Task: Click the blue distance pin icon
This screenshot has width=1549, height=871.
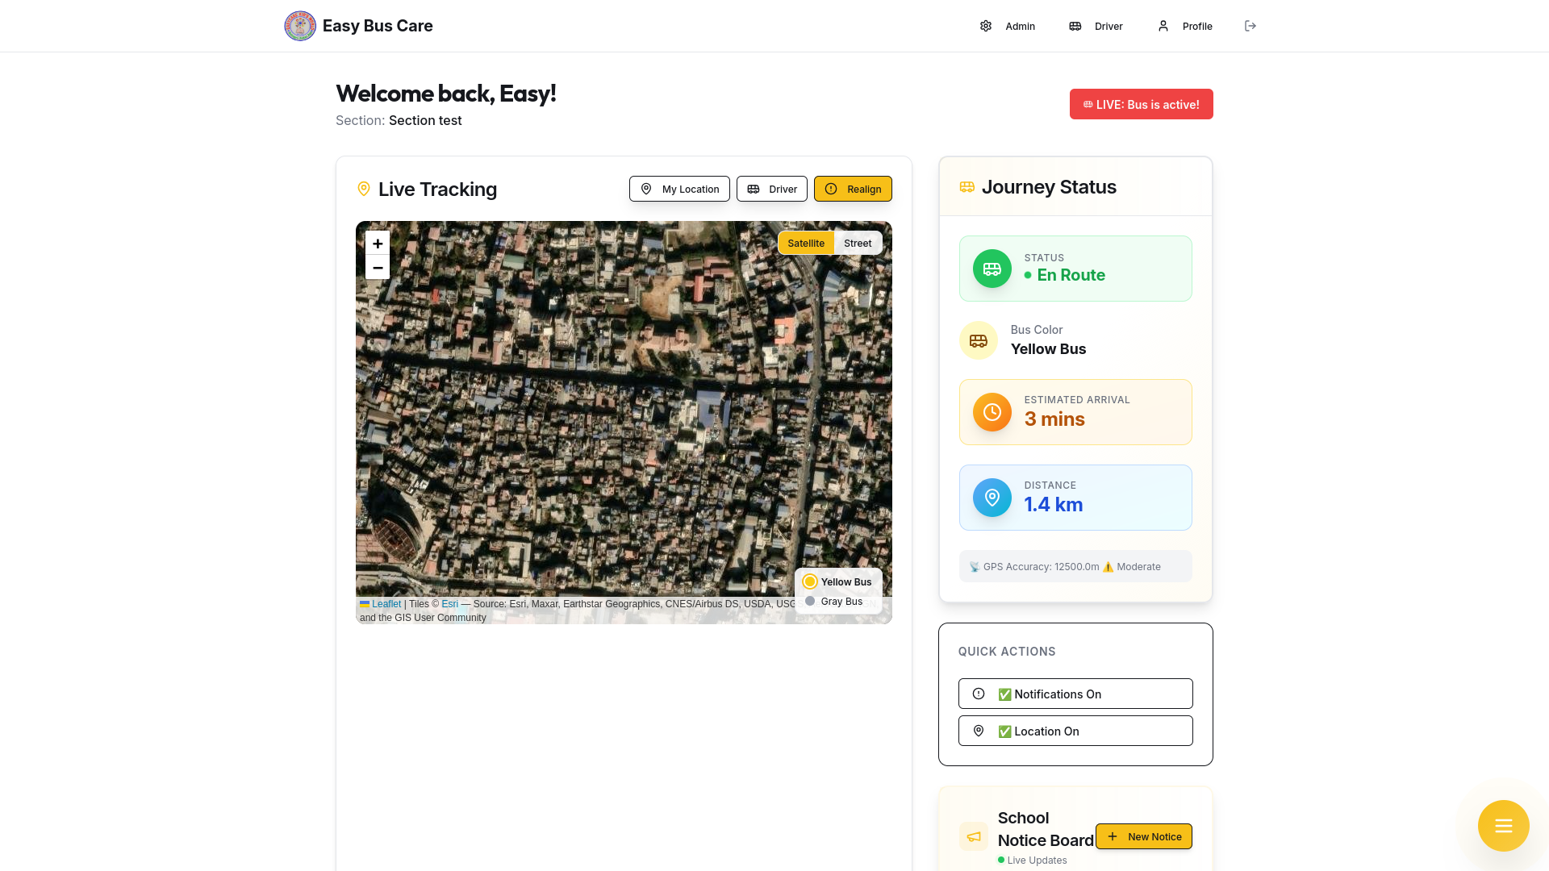Action: (992, 498)
